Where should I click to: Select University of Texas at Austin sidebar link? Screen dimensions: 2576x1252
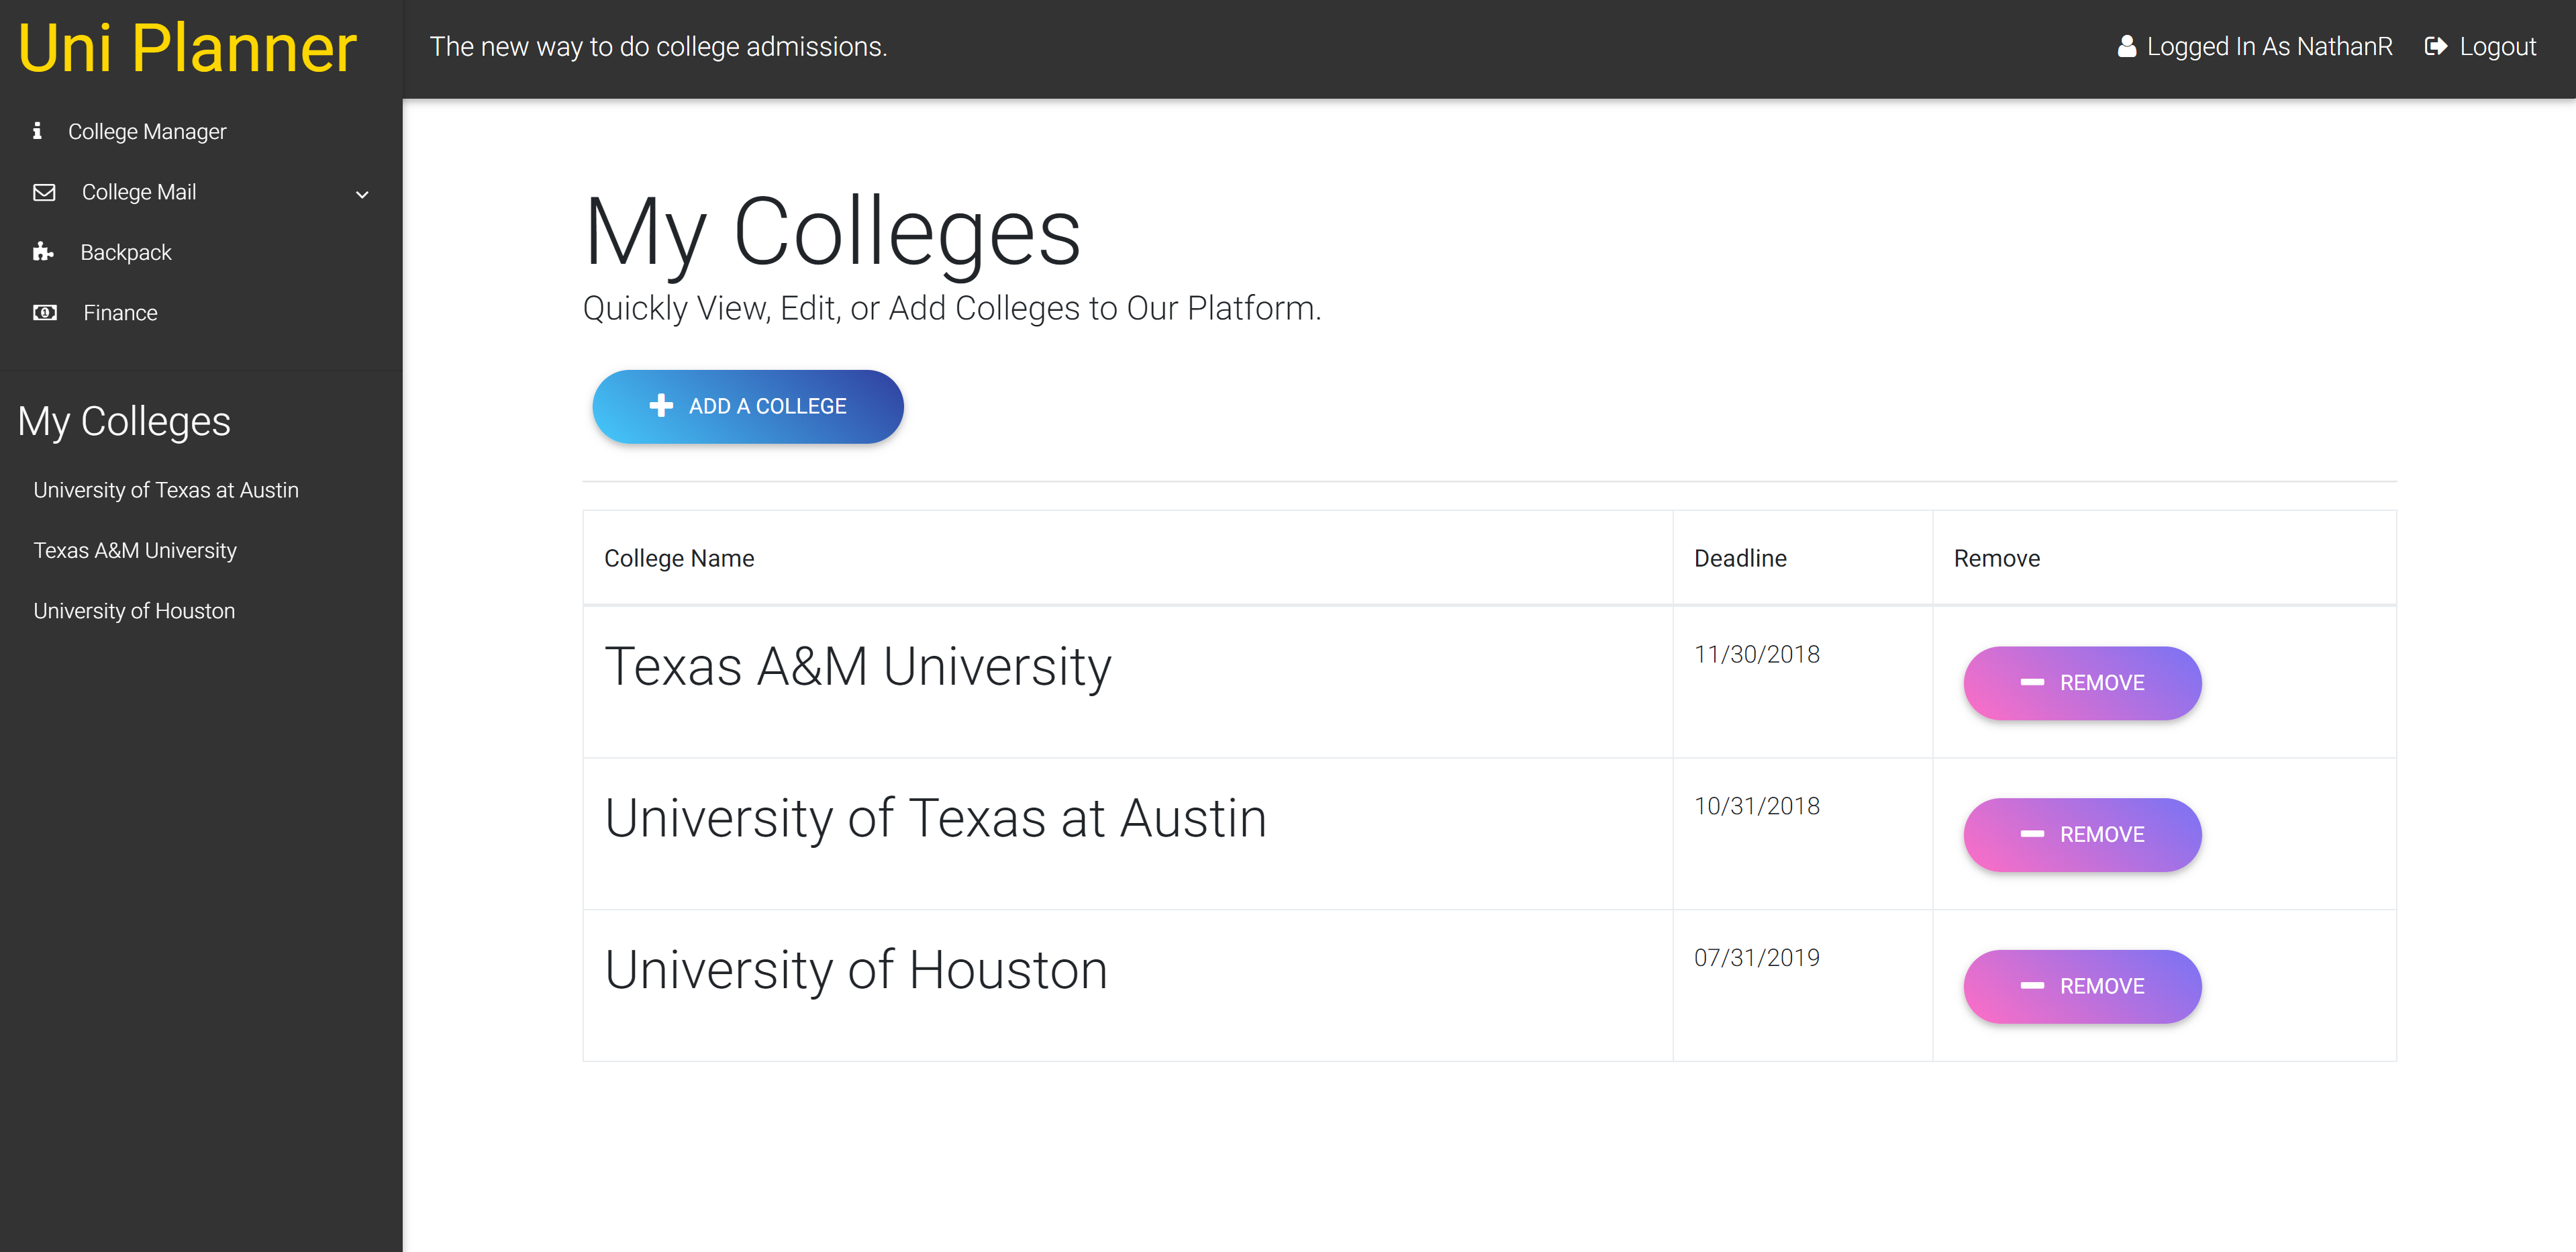point(166,490)
